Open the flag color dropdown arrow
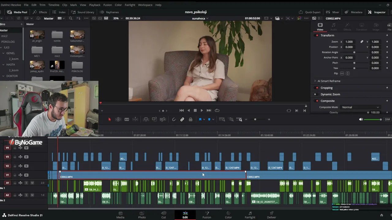The width and height of the screenshot is (392, 220). (x=204, y=119)
